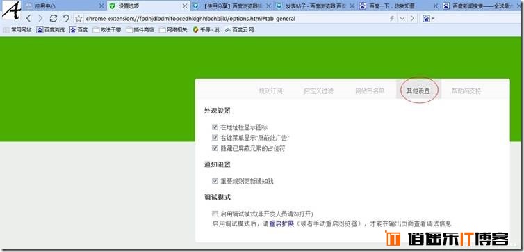
Task: Open the 规则订阅 settings tab
Action: [271, 90]
